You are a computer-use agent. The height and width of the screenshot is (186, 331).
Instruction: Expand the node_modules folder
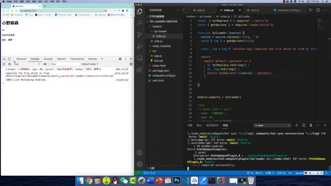click(161, 46)
